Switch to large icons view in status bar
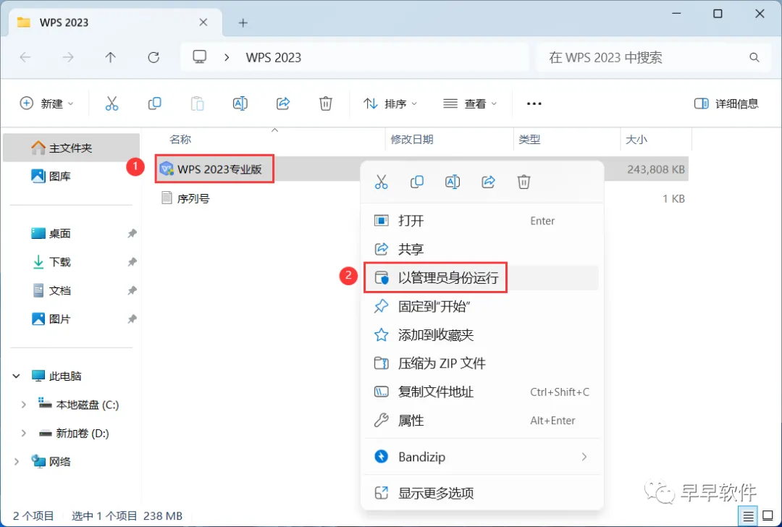 pyautogui.click(x=768, y=516)
